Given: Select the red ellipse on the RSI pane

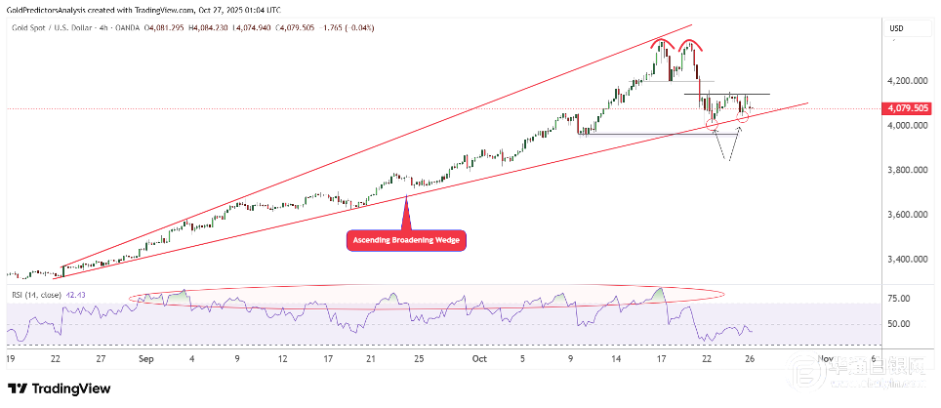Looking at the screenshot, I should point(430,297).
